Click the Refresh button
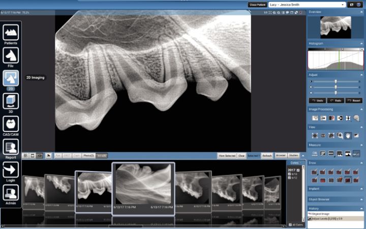The height and width of the screenshot is (229, 366). click(x=267, y=156)
